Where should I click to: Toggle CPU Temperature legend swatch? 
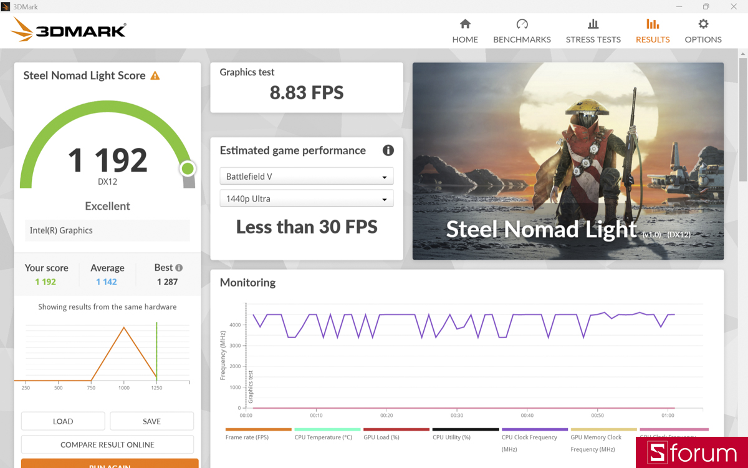[328, 429]
